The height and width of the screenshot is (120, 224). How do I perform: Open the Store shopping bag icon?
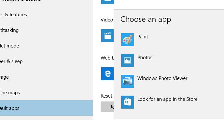(128, 102)
